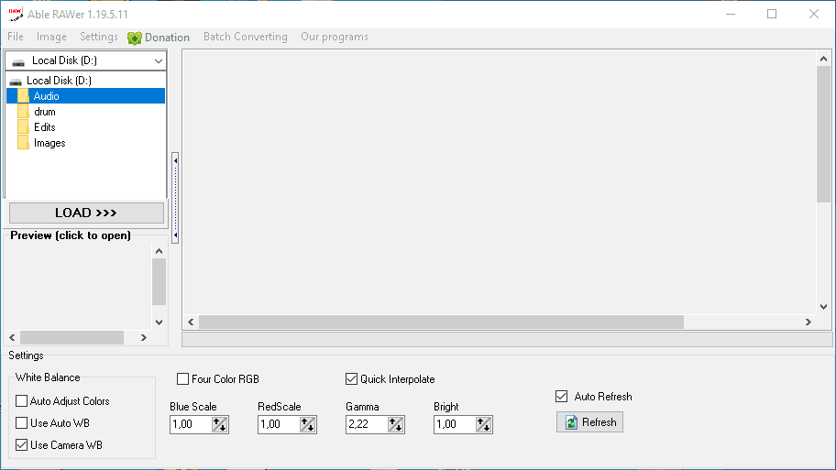Enable Auto Adjust Colors checkbox
836x470 pixels.
(22, 401)
